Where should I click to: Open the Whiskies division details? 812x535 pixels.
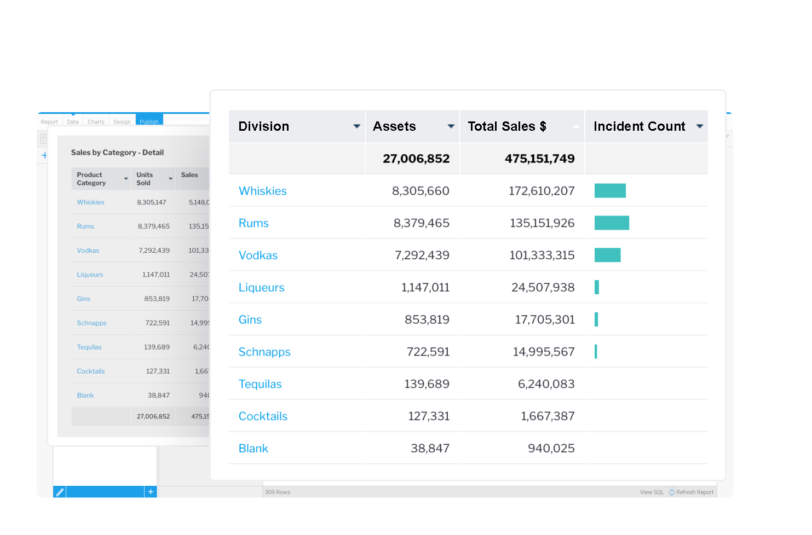click(263, 191)
